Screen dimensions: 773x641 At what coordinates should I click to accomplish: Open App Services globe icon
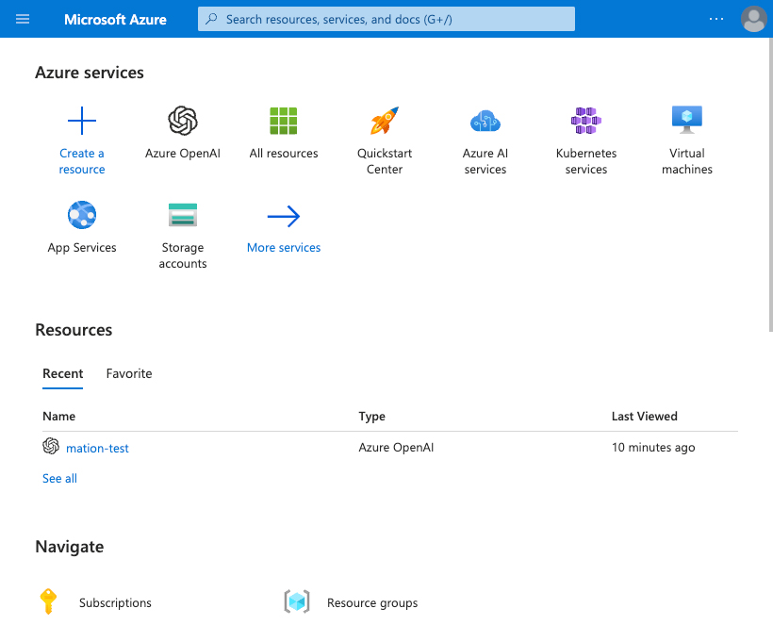(x=82, y=215)
